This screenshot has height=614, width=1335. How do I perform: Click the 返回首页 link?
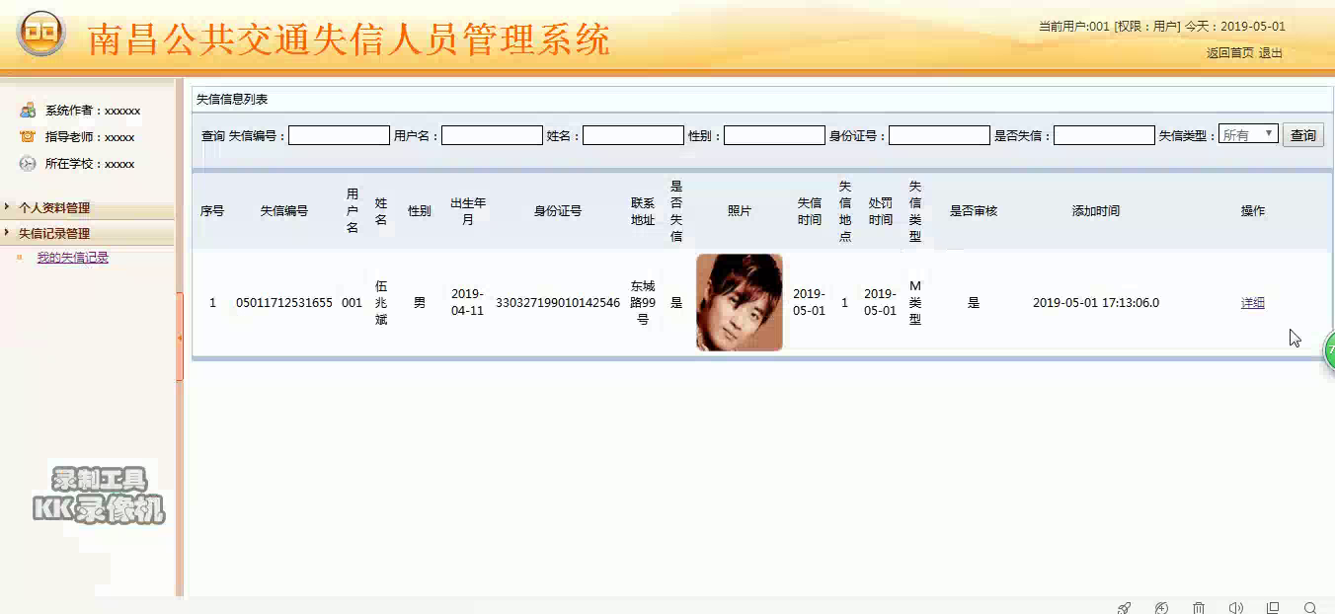pyautogui.click(x=1229, y=53)
